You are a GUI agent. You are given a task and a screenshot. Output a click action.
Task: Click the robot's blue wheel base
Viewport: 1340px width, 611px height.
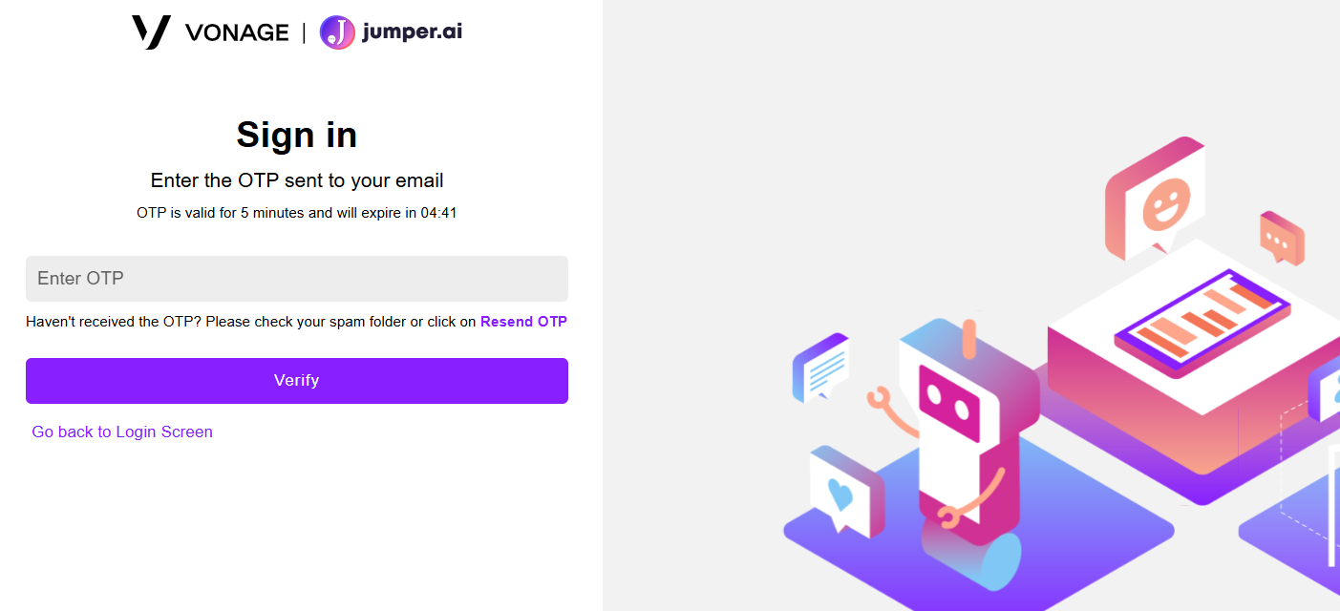click(970, 558)
